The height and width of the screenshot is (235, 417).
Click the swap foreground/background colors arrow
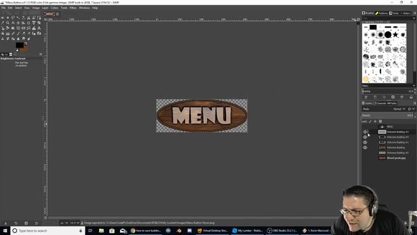coord(26,44)
